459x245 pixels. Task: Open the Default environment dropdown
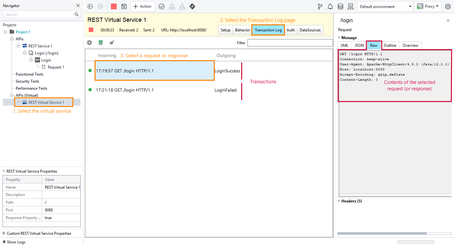(385, 6)
